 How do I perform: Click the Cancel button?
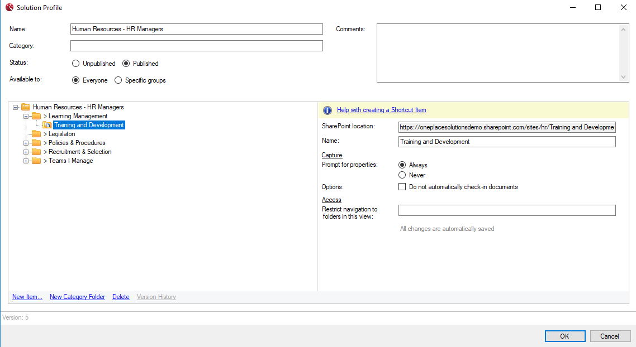610,336
